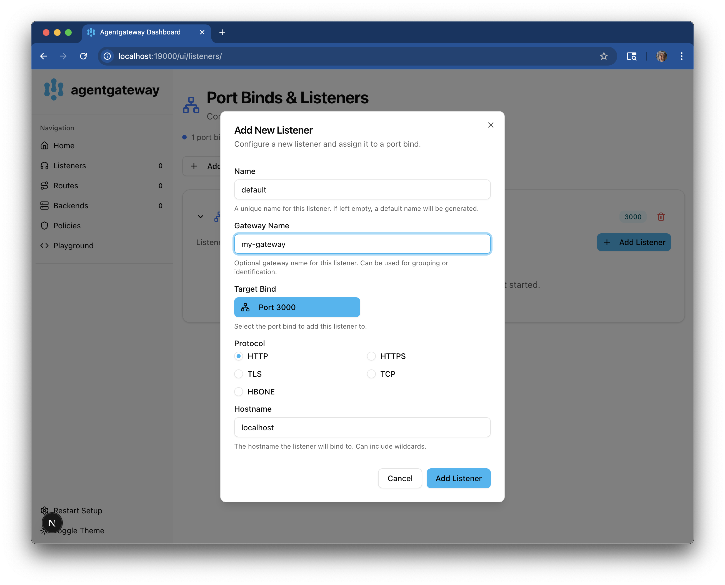Click the Port Binds & Listeners heading
This screenshot has height=585, width=725.
[287, 98]
